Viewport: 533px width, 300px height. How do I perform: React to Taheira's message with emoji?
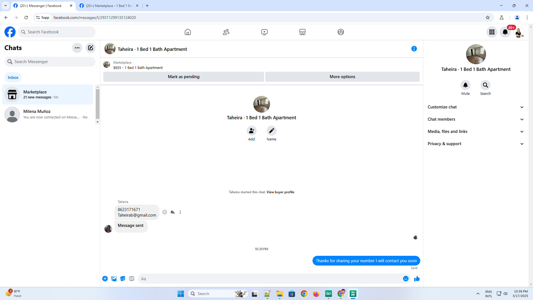pos(165,212)
